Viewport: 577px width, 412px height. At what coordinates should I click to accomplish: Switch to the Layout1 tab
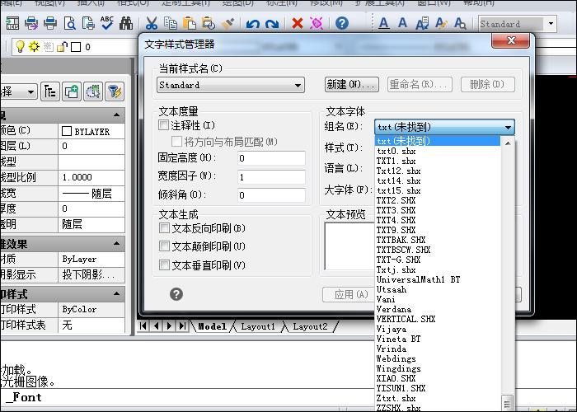(x=258, y=326)
